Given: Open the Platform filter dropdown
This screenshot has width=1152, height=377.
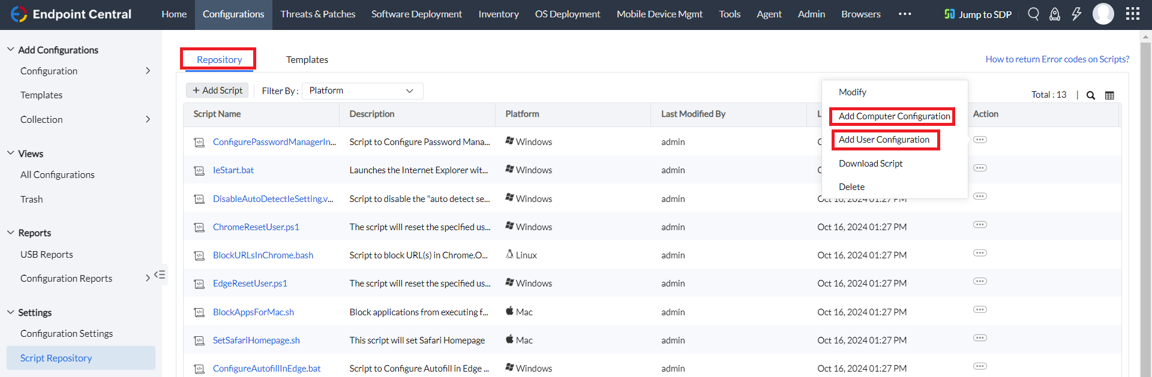Looking at the screenshot, I should click(x=362, y=91).
